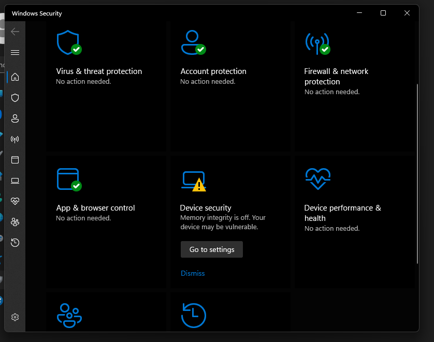Click 'No action needed.' under App & browser control
Screen dimensions: 434x342
(x=83, y=218)
